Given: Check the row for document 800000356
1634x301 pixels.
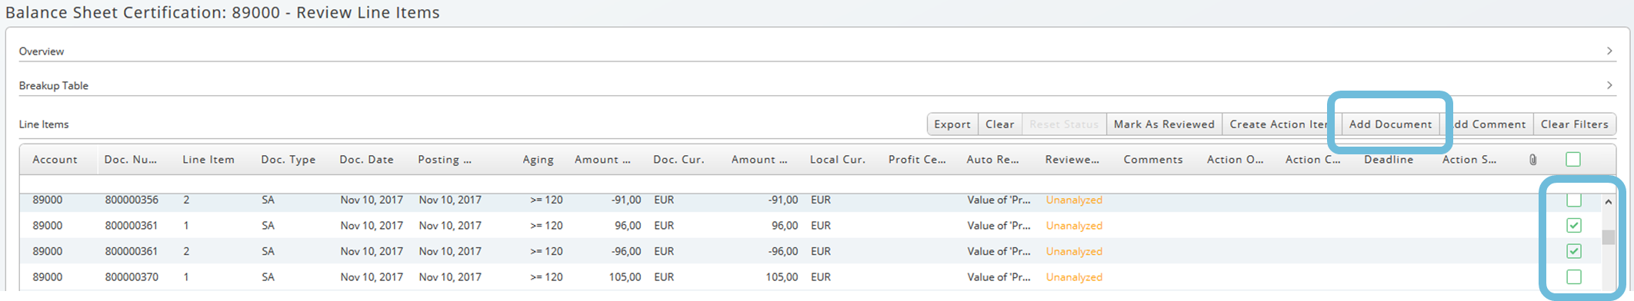Looking at the screenshot, I should click(1574, 200).
